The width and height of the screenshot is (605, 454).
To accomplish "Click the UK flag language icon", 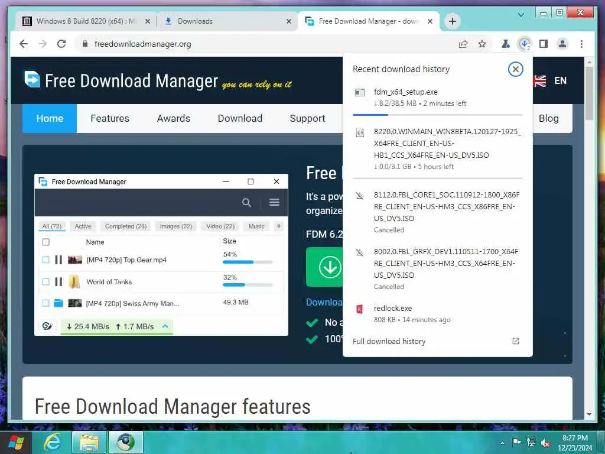I will 539,81.
